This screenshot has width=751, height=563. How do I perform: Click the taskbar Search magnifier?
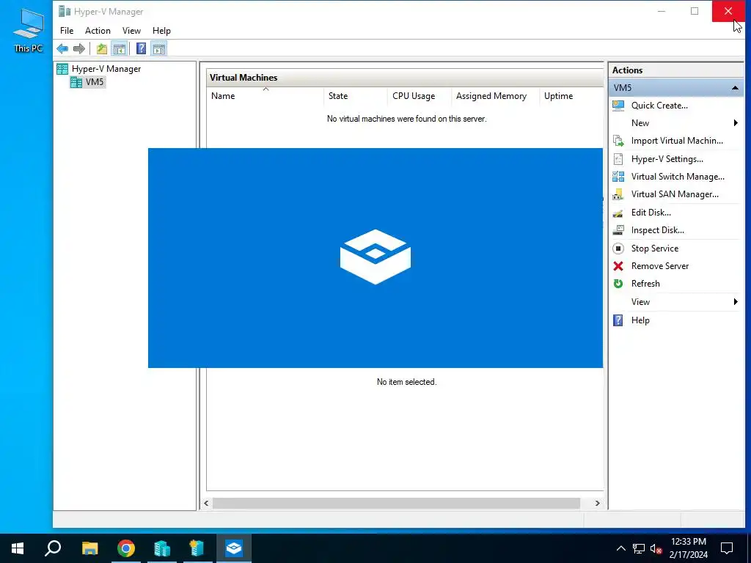(x=53, y=548)
